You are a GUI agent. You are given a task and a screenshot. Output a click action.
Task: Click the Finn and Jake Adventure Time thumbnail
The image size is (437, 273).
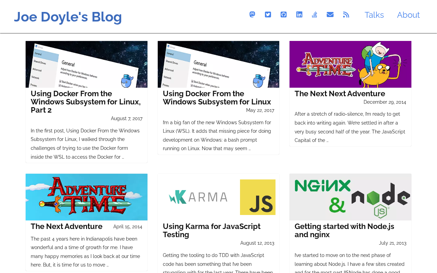350,64
